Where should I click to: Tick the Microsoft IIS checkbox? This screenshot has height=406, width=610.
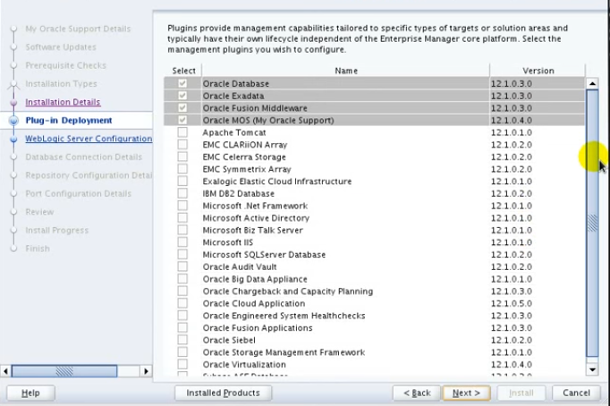coord(182,242)
